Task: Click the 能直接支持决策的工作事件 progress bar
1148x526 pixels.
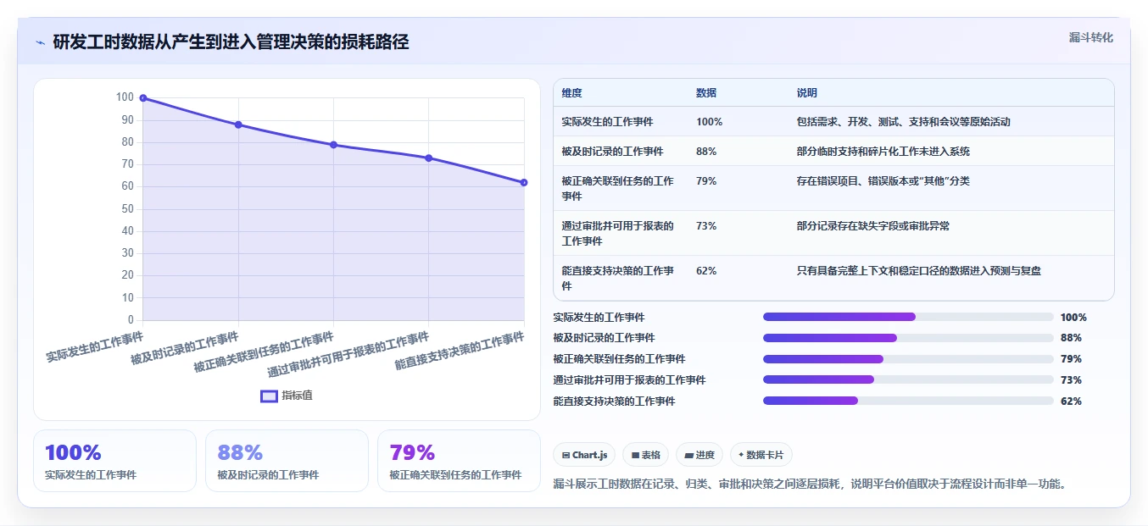Action: tap(908, 401)
